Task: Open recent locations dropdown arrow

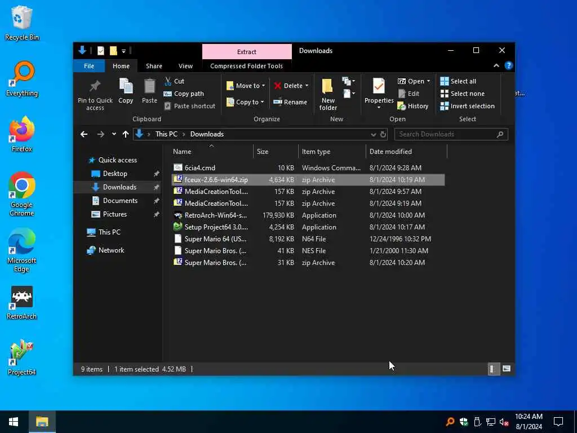Action: click(114, 134)
